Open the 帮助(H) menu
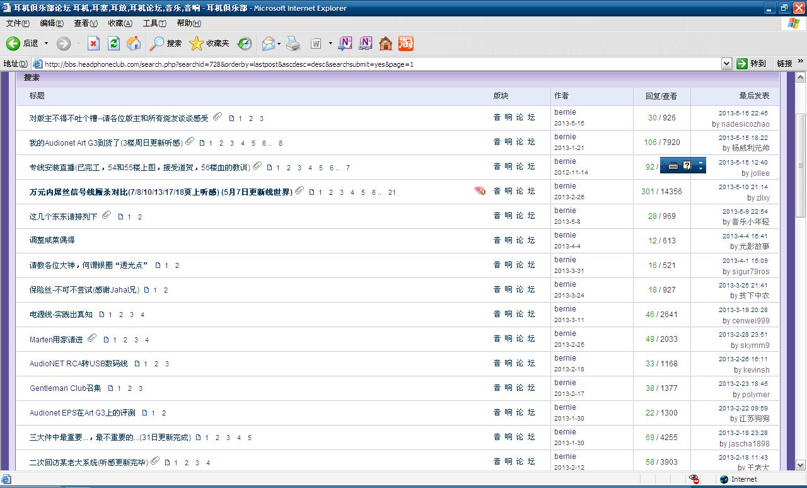807x488 pixels. click(x=189, y=23)
